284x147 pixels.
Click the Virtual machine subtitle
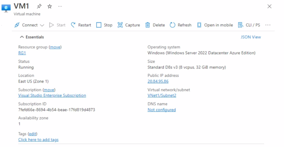[27, 14]
